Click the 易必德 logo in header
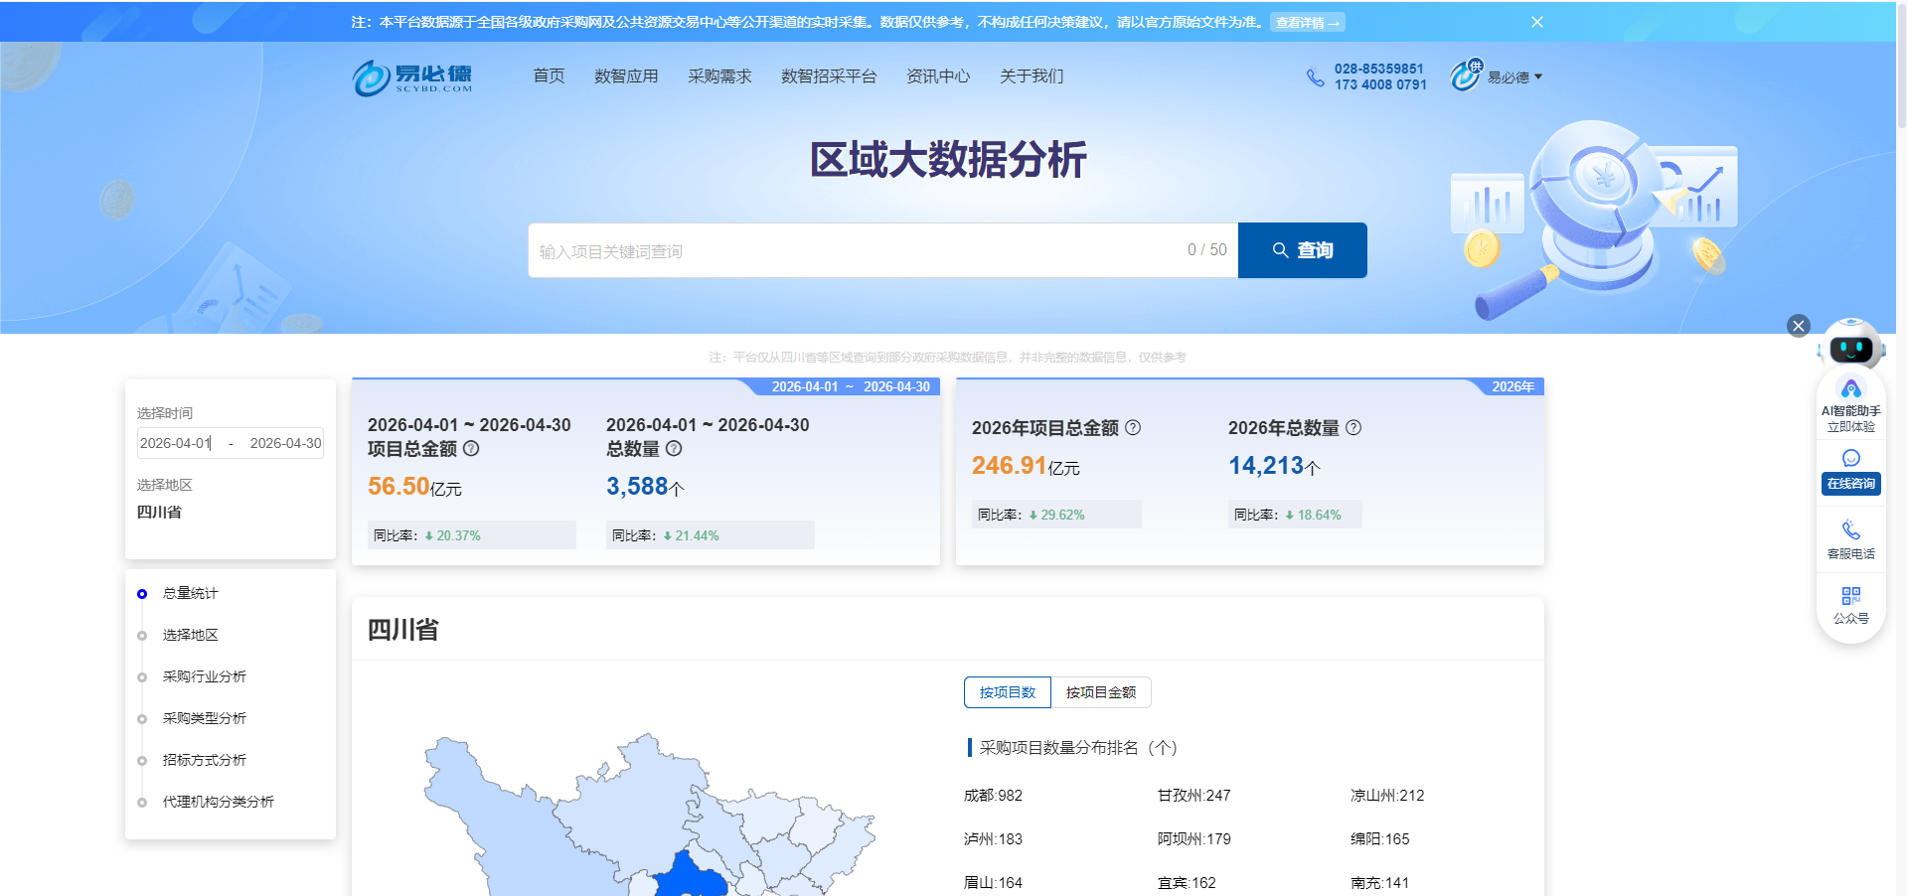The width and height of the screenshot is (1907, 896). (412, 77)
